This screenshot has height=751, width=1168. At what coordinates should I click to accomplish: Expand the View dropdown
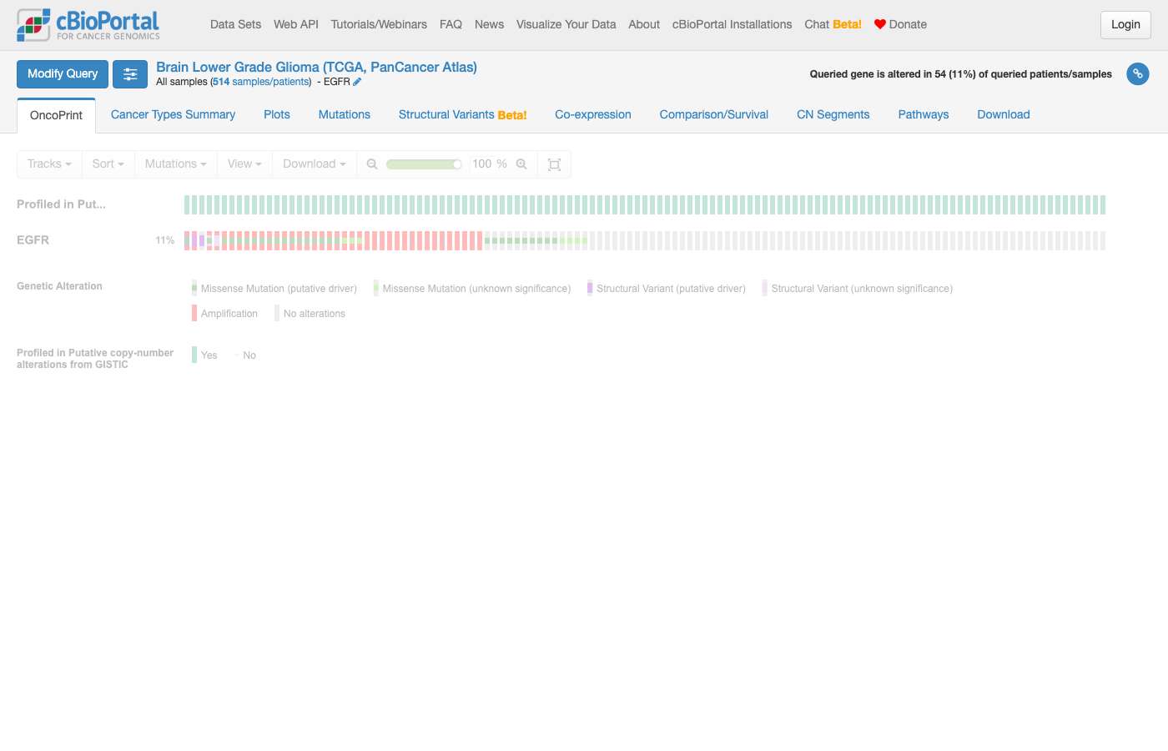[244, 164]
